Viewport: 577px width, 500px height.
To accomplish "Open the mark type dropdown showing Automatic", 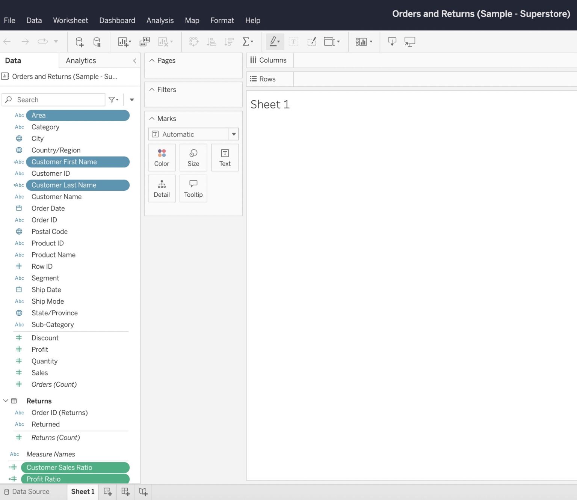I will point(234,134).
